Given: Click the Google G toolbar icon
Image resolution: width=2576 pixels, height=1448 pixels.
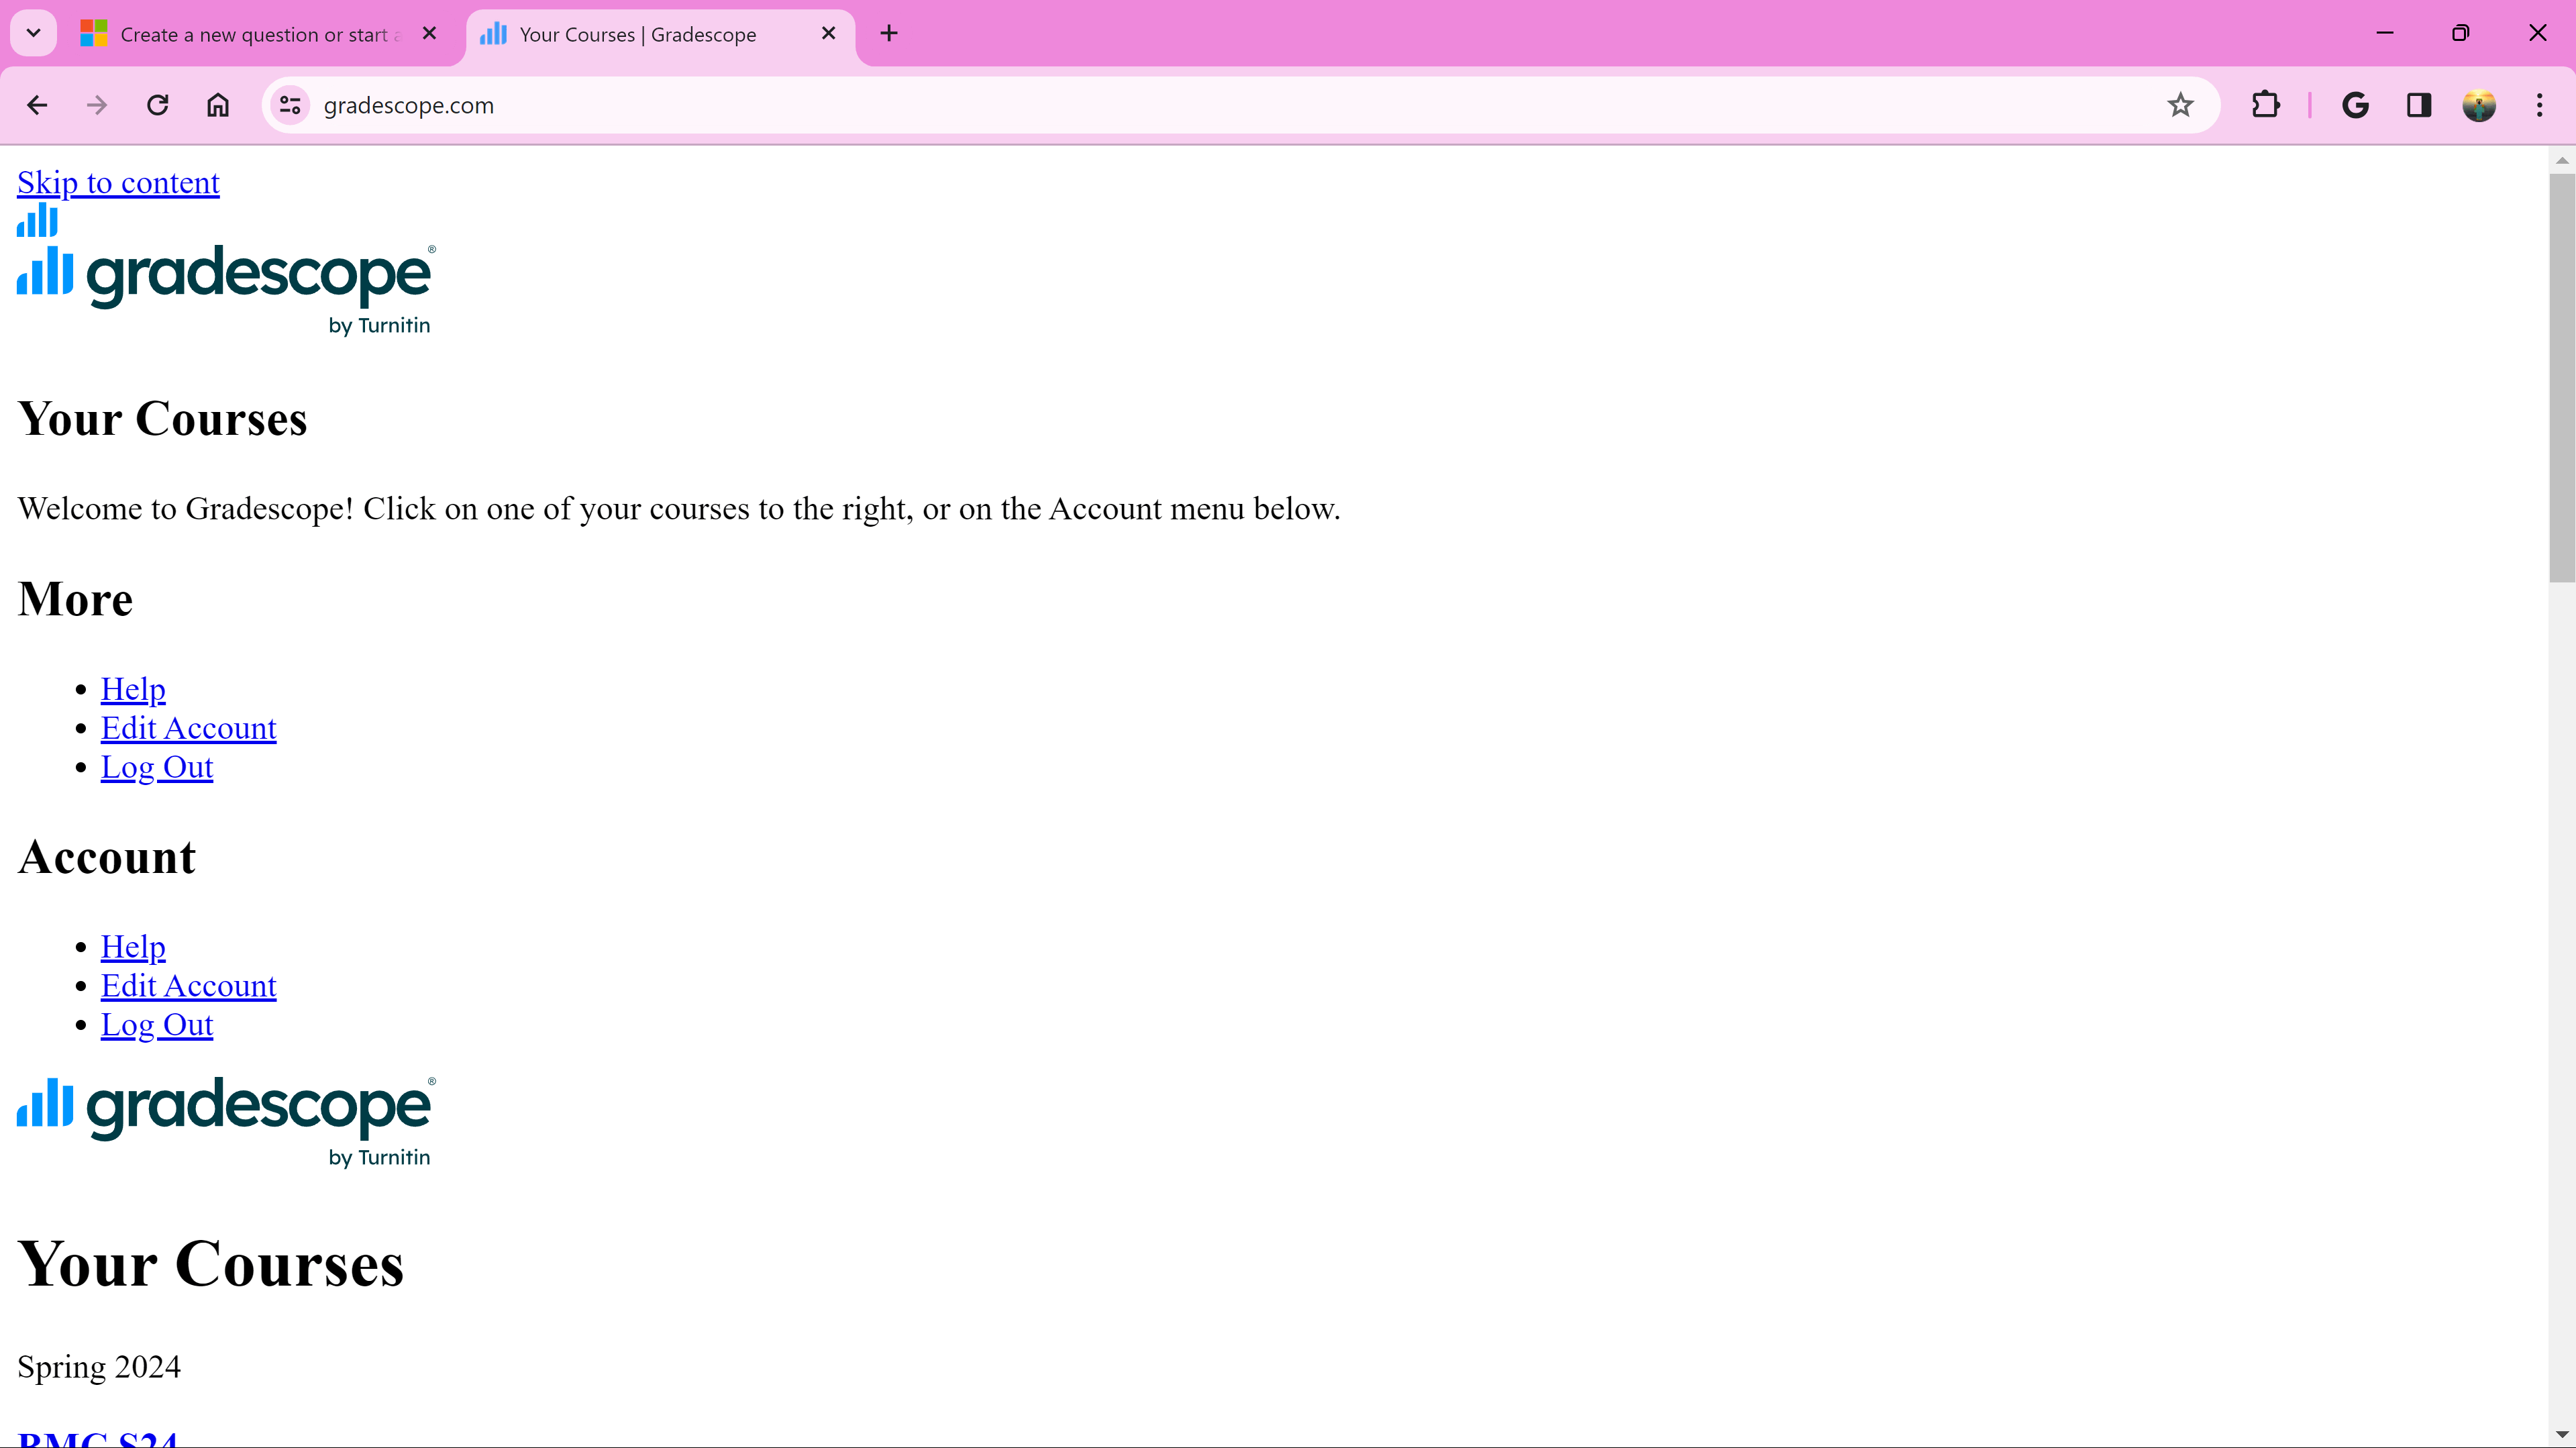Looking at the screenshot, I should point(2355,105).
